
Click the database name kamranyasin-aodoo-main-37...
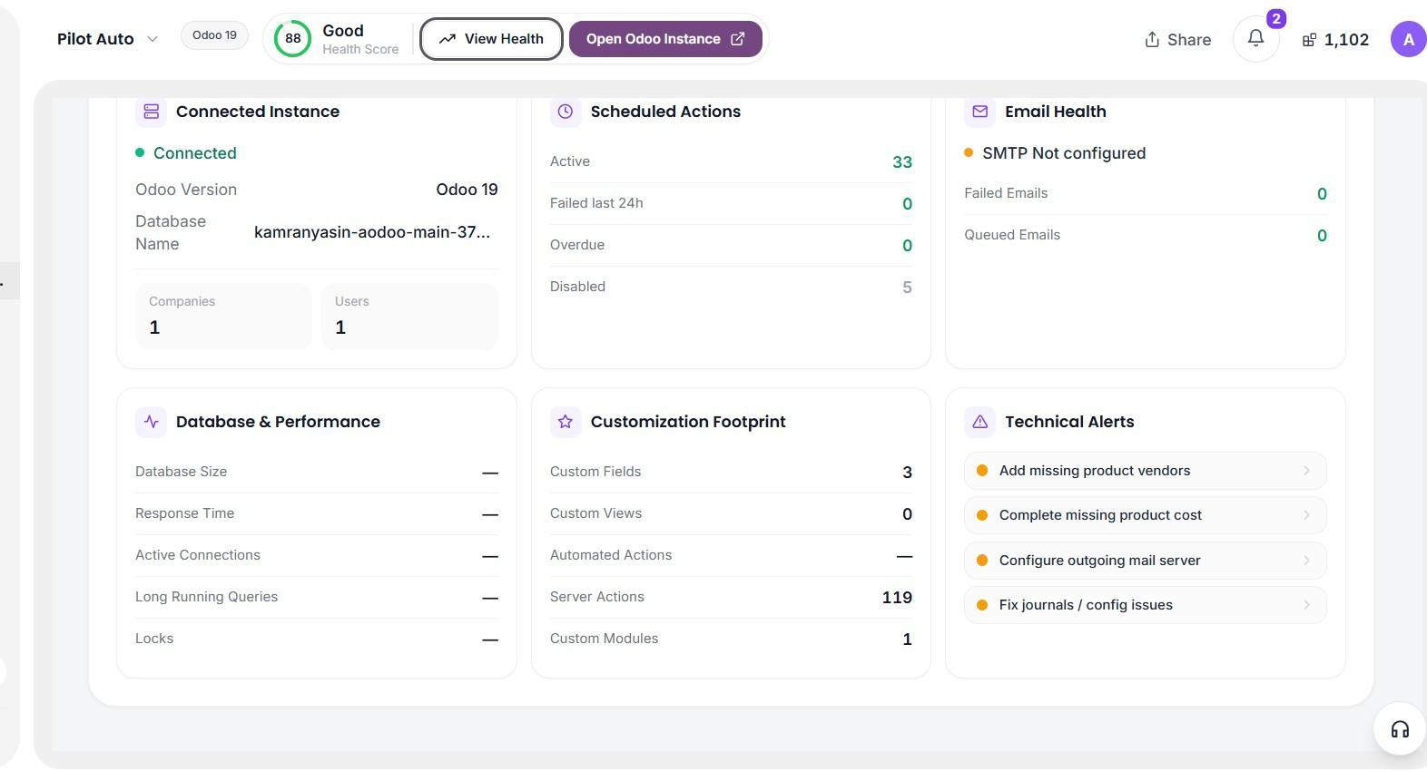[372, 232]
